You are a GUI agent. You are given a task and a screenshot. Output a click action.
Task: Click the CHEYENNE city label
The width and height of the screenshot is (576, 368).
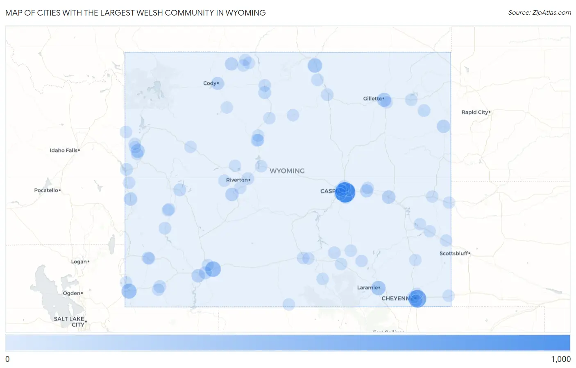397,298
